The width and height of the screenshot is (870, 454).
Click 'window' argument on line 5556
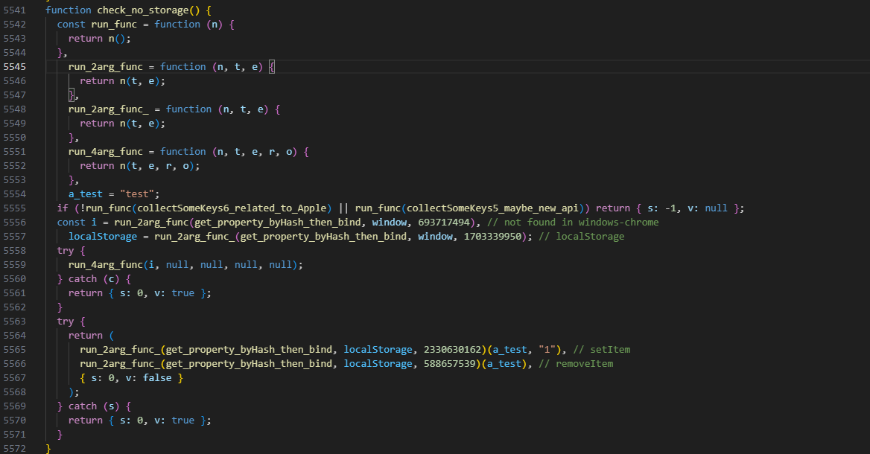(x=390, y=223)
